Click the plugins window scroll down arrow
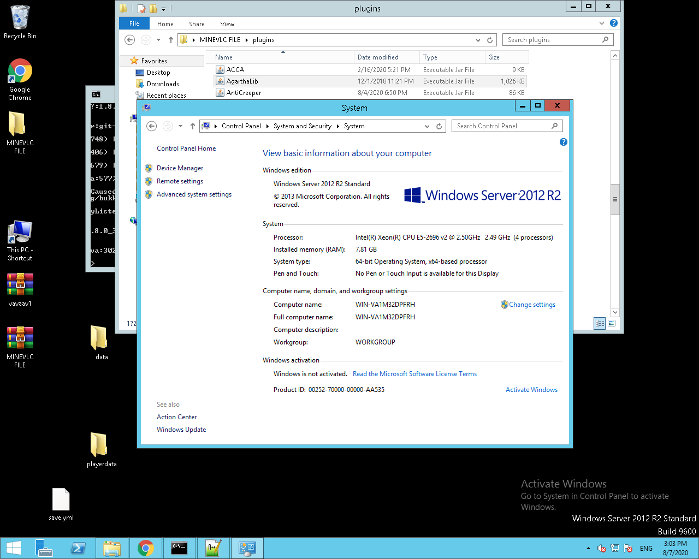This screenshot has height=559, width=699. pos(615,312)
